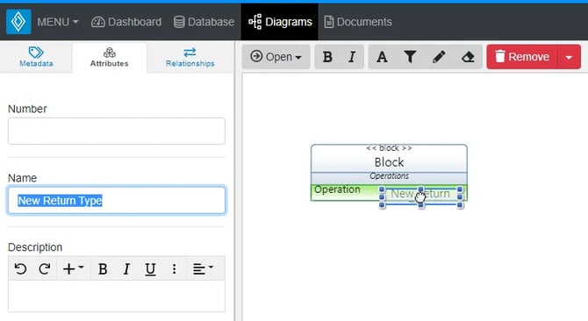Click the Innoslate diamond logo

[x=18, y=22]
